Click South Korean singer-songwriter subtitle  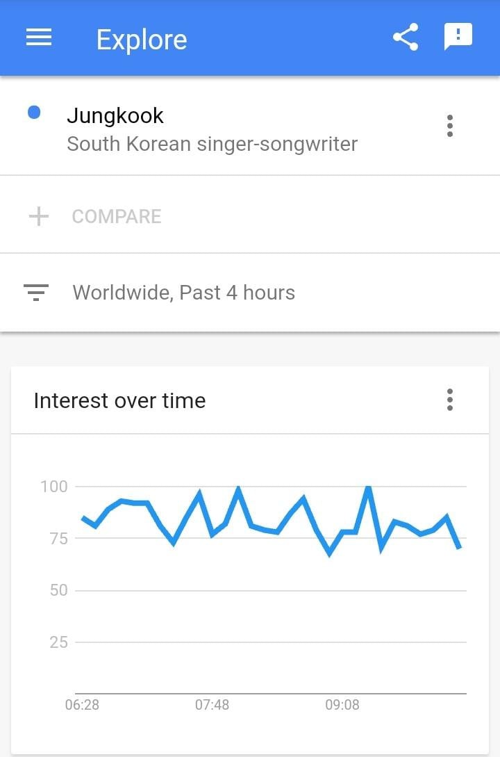pyautogui.click(x=212, y=144)
